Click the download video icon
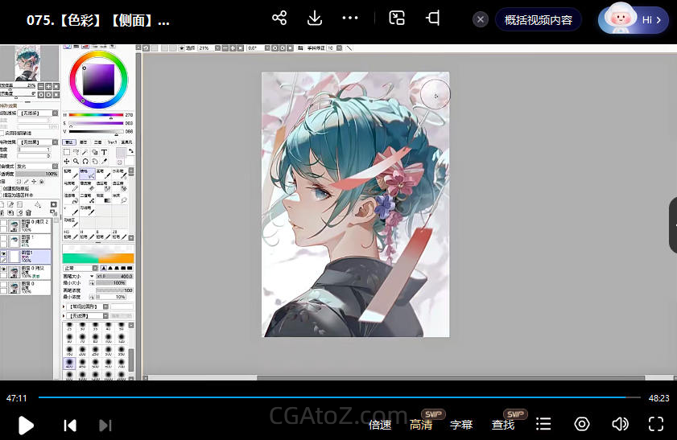677x440 pixels. coord(315,19)
